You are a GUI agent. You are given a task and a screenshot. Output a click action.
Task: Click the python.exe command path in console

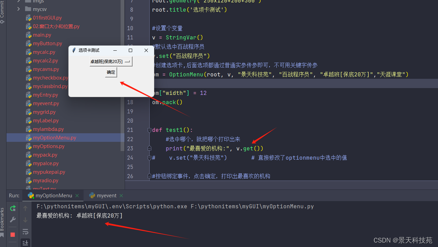click(112, 207)
